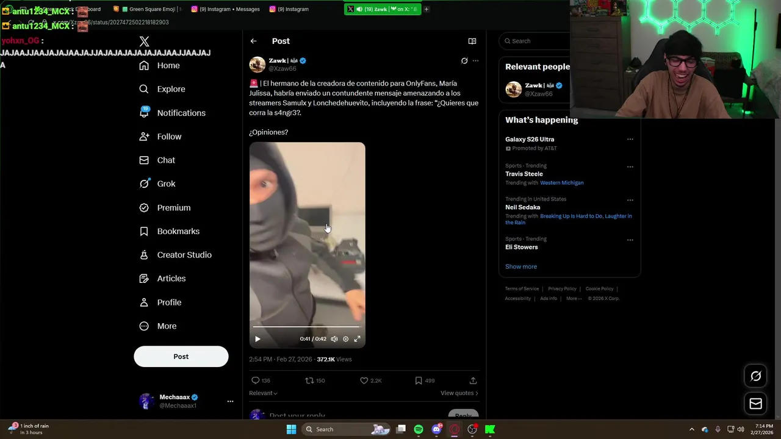
Task: Open Notifications in X sidebar
Action: tap(173, 113)
